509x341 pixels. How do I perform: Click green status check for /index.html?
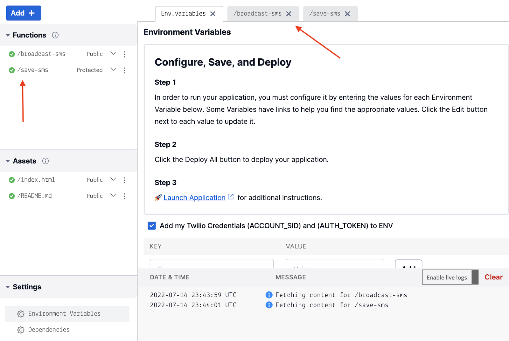12,180
